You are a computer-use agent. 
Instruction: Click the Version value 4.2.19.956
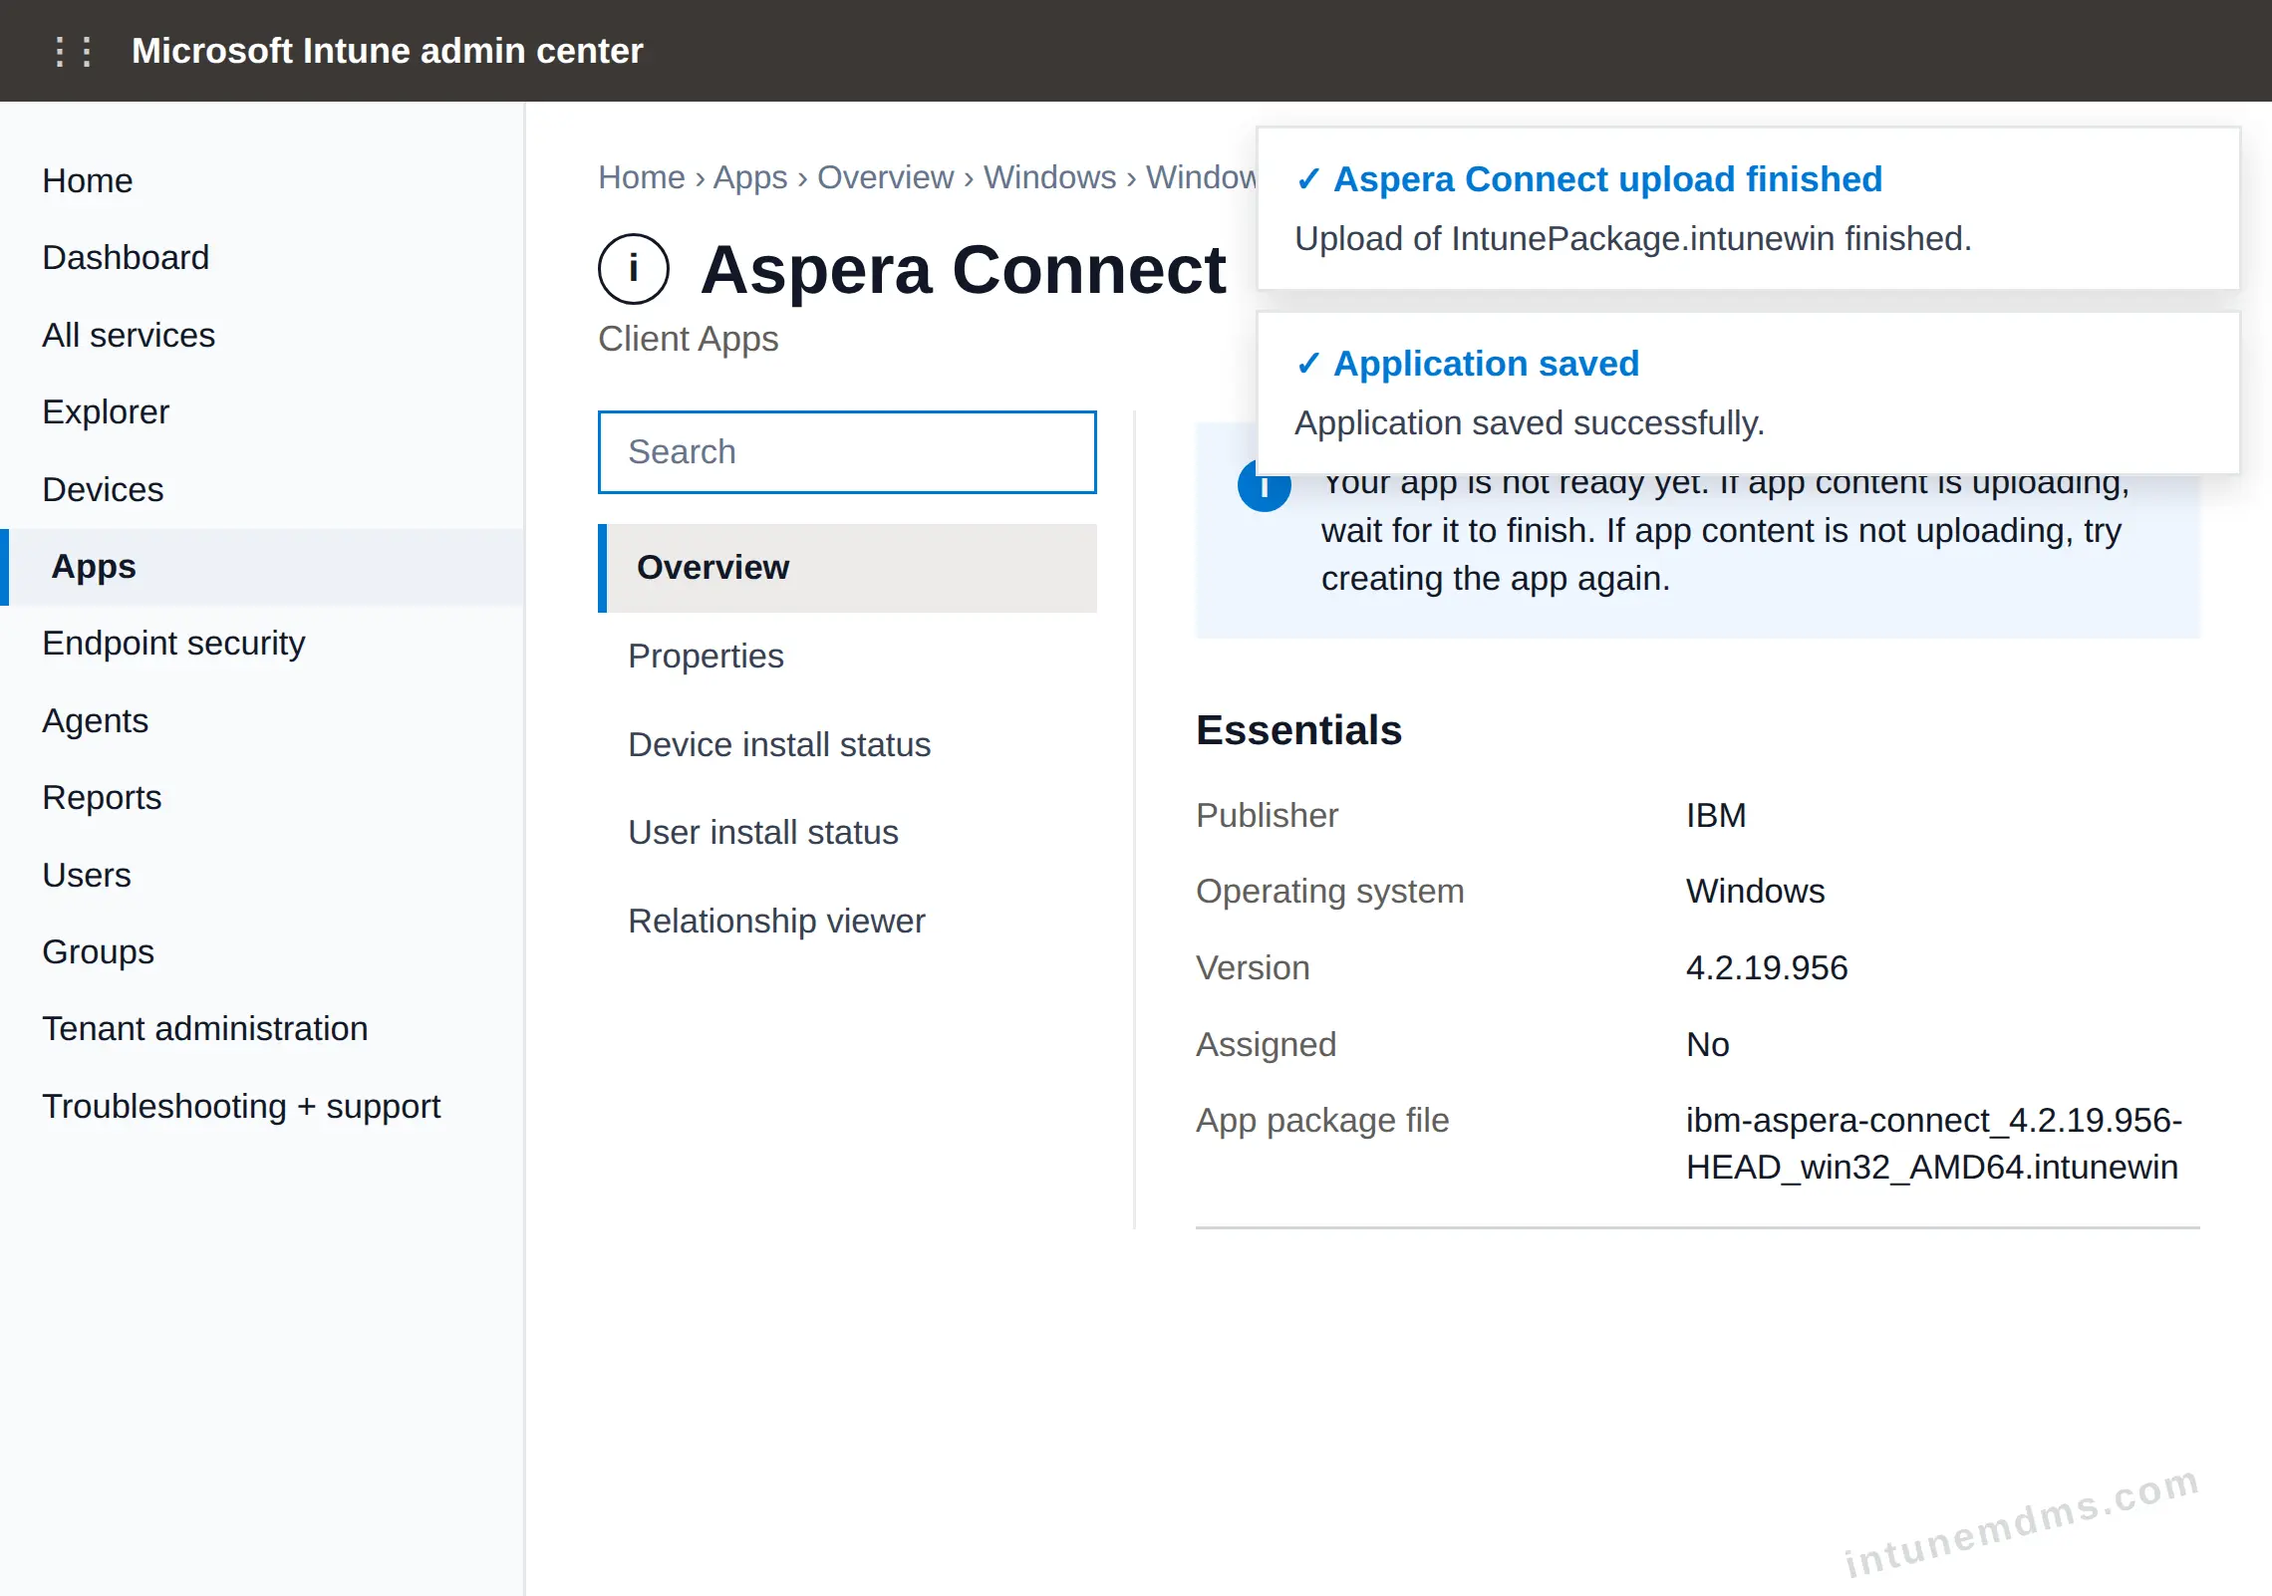point(1767,967)
